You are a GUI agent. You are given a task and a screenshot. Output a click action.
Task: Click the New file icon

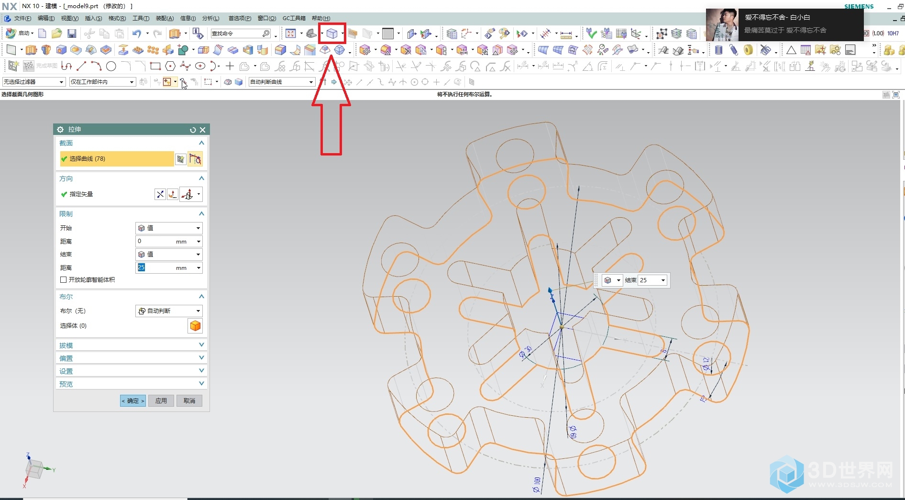pos(42,33)
